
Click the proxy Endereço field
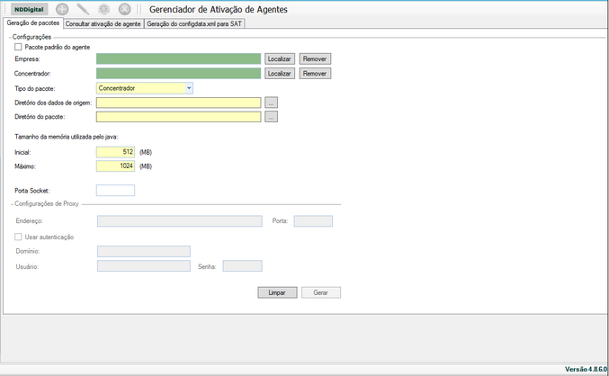179,221
